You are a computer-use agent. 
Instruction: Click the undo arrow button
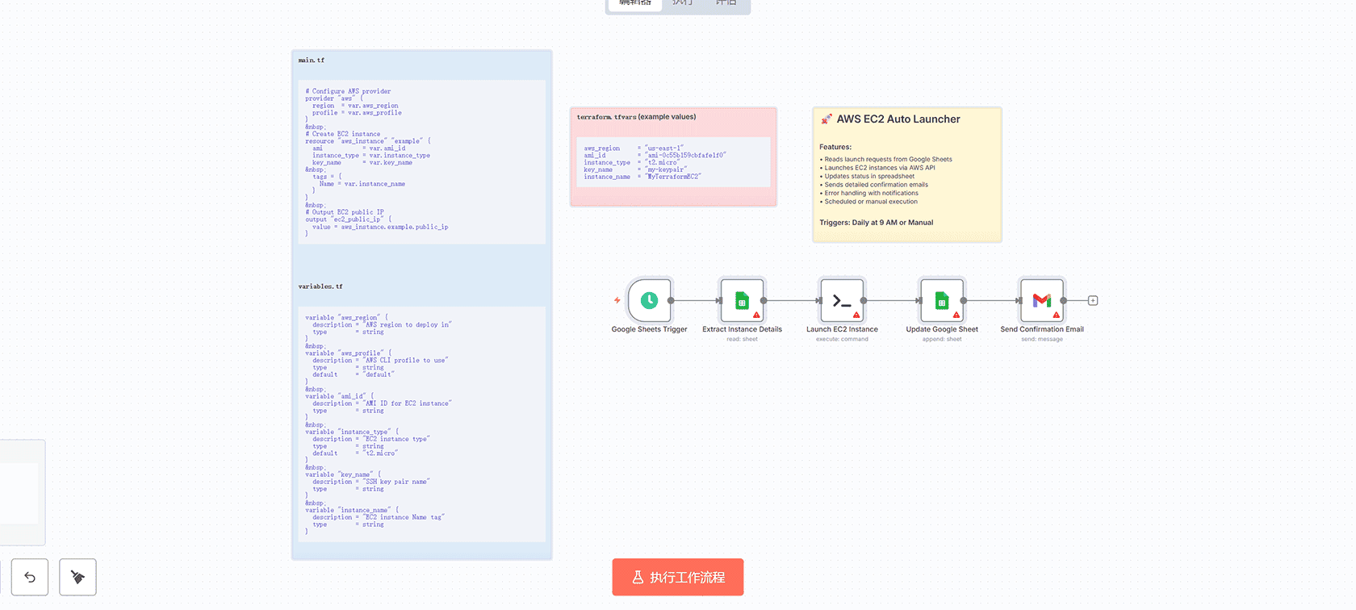[x=30, y=577]
